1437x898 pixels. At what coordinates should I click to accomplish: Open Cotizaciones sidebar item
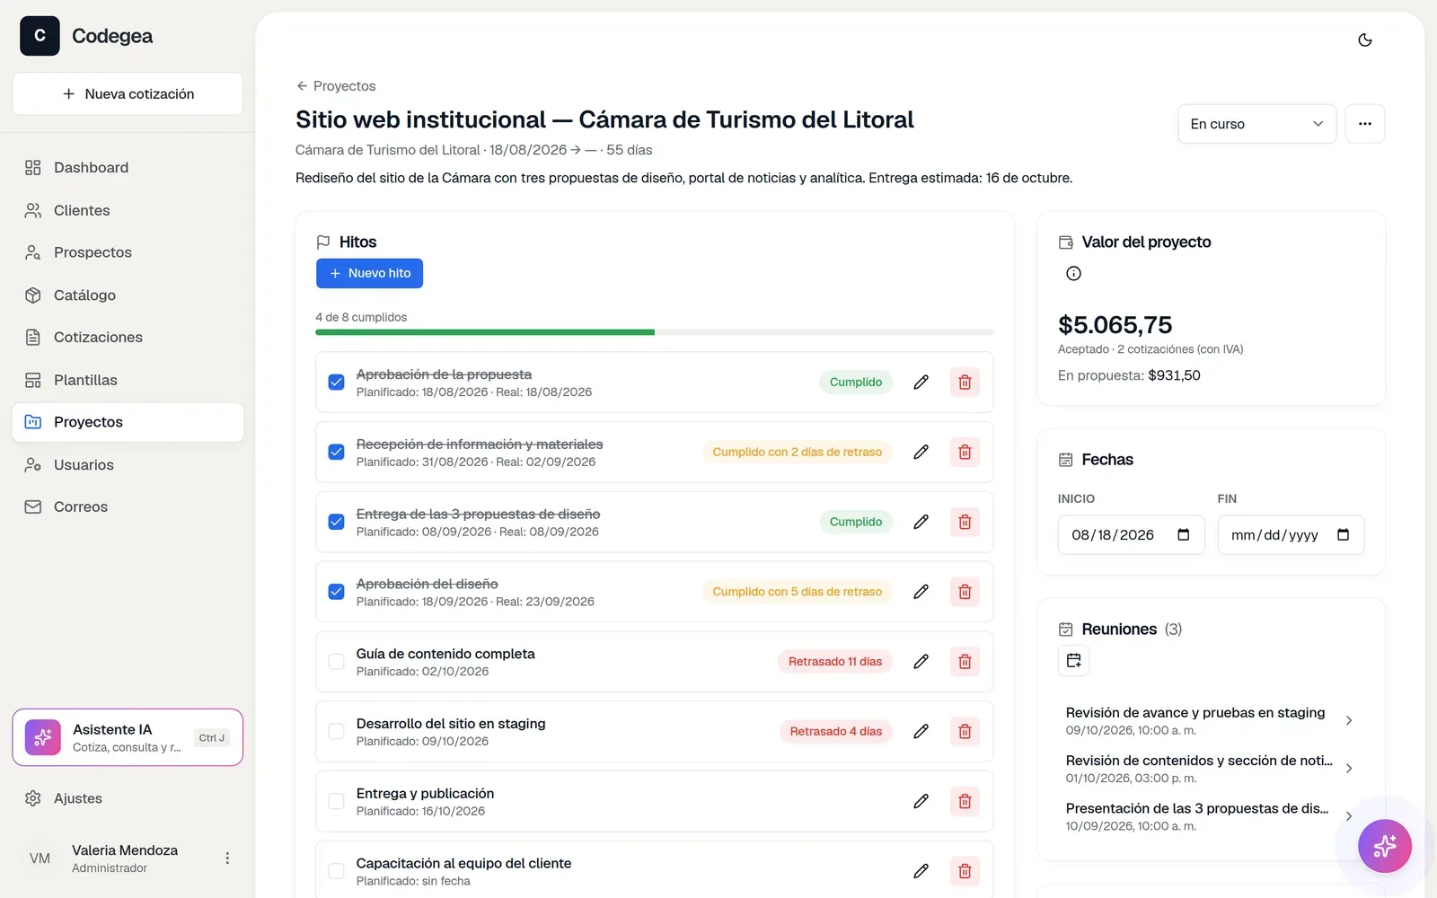click(x=128, y=338)
